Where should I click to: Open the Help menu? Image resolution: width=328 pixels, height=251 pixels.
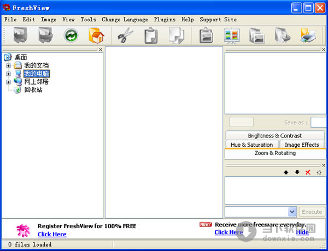(188, 20)
